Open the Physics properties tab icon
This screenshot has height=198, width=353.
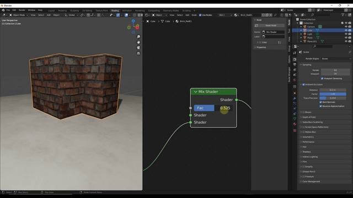pyautogui.click(x=295, y=109)
